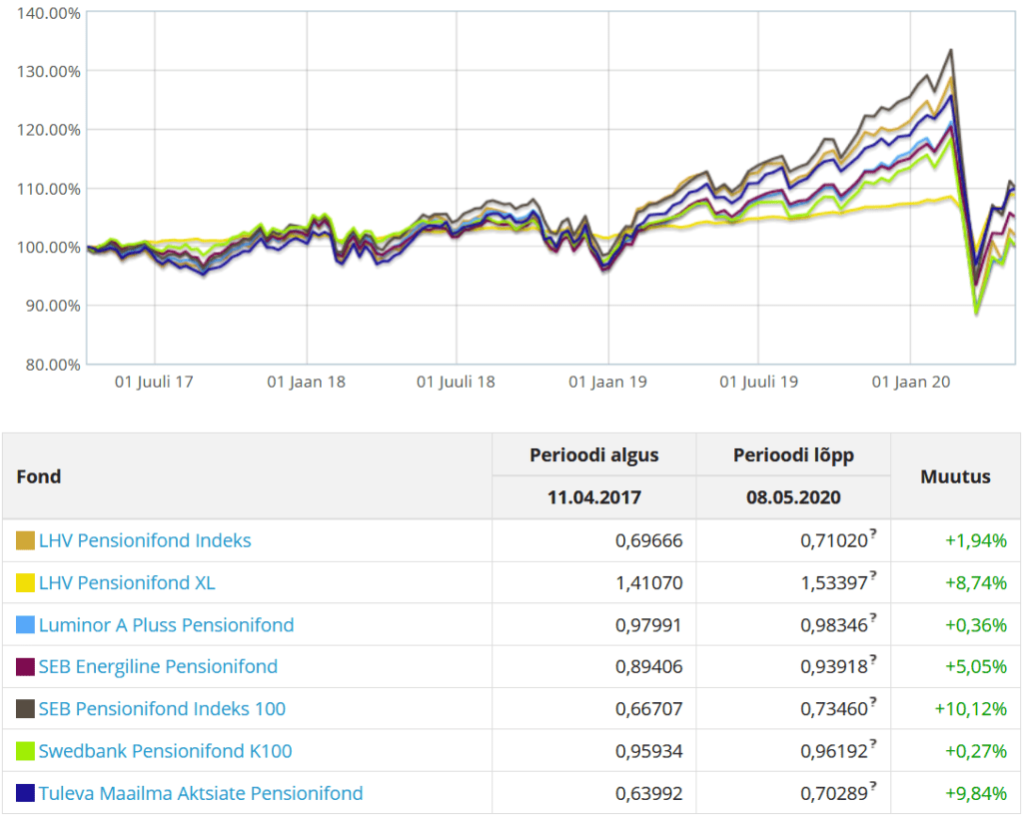Click question mark next to 0,71020
This screenshot has height=815, width=1023.
click(873, 533)
